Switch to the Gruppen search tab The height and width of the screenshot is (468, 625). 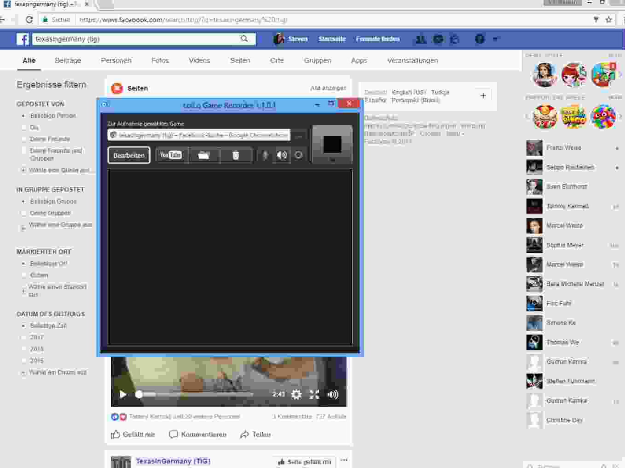click(317, 60)
